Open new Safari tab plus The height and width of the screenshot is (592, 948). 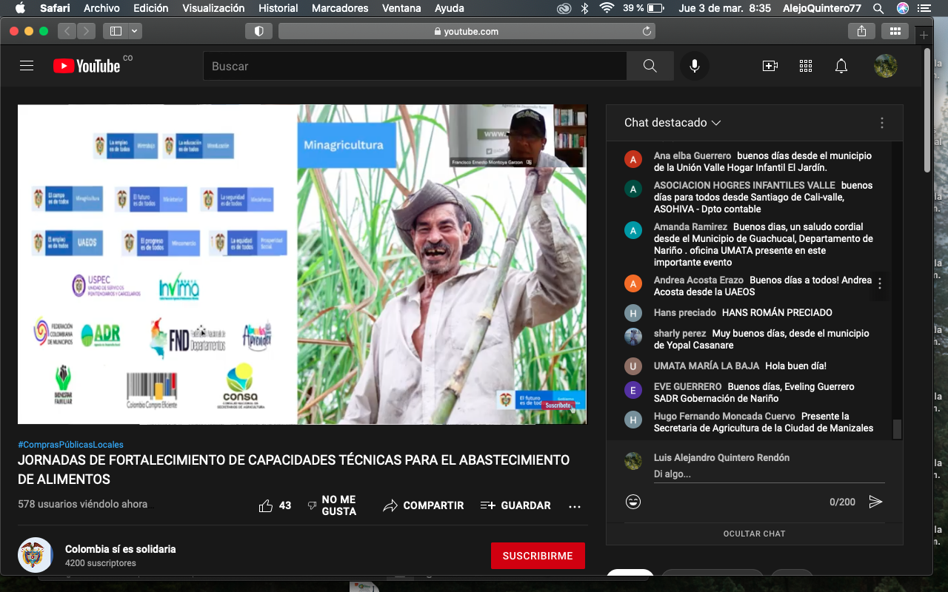point(924,36)
